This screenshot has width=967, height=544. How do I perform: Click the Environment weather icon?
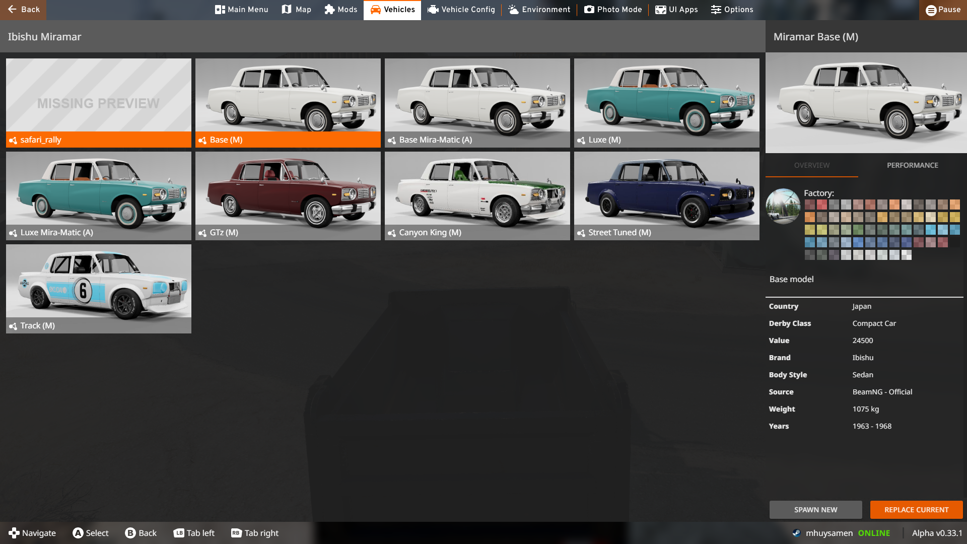tap(513, 10)
